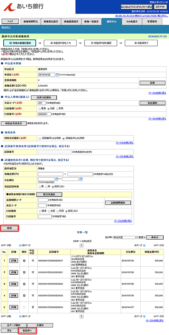Switch to 債権一括請求 tab
This screenshot has width=169, height=335.
[92, 21]
